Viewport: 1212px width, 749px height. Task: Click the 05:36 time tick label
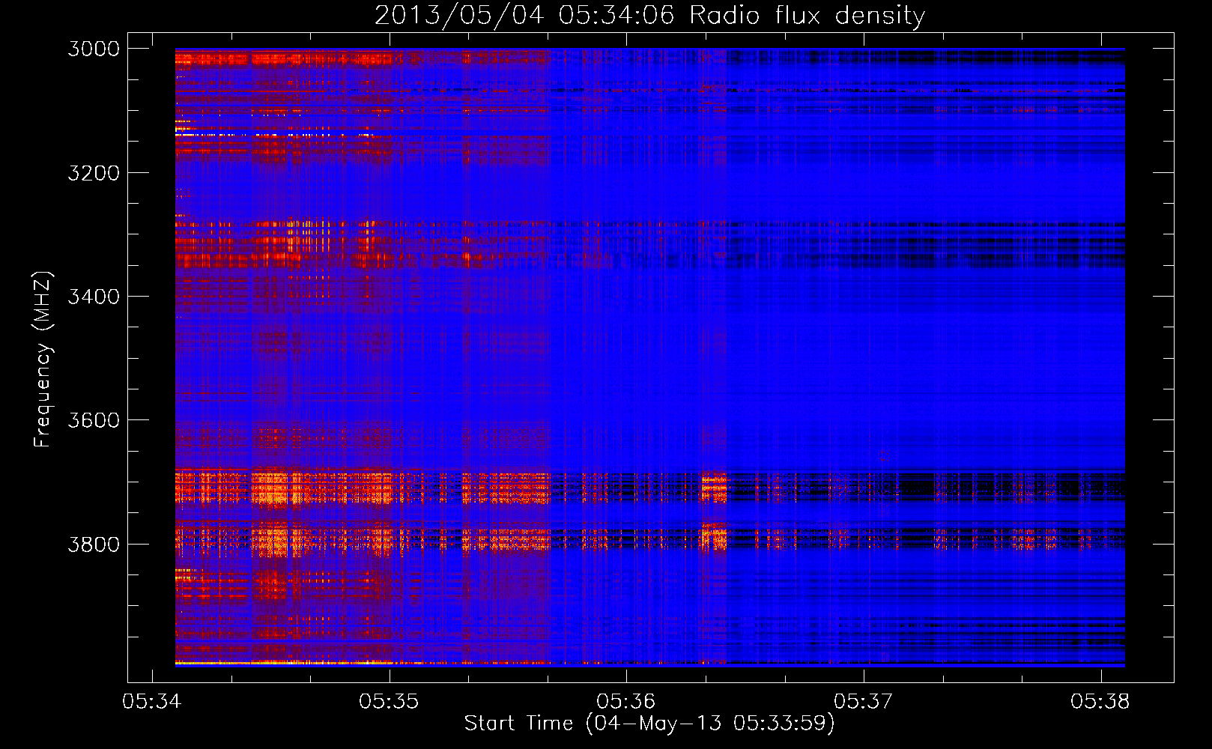pos(626,702)
